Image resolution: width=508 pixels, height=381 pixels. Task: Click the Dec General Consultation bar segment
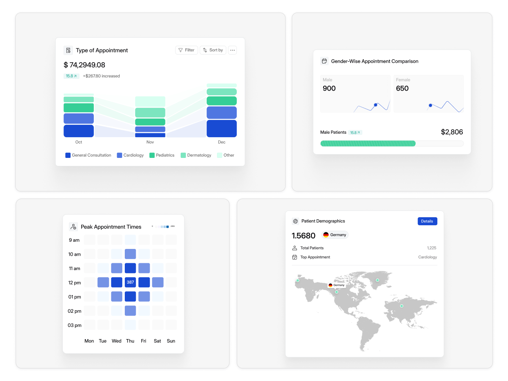point(222,129)
